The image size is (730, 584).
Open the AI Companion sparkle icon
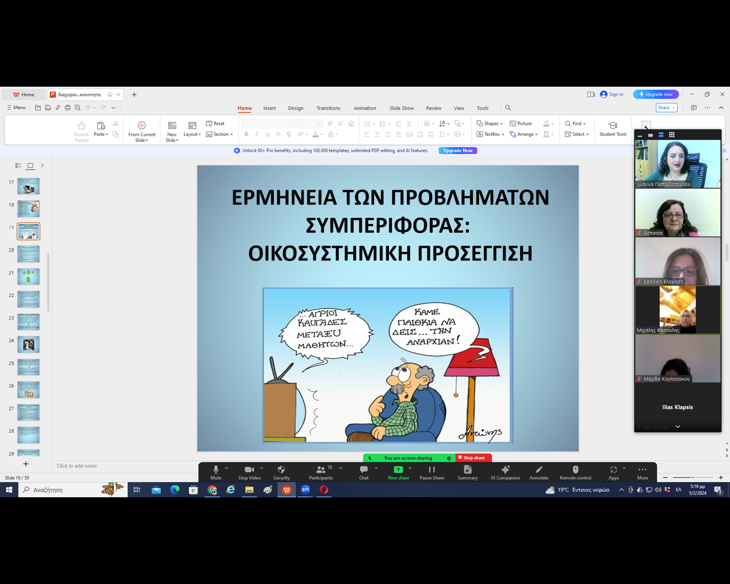coord(505,470)
